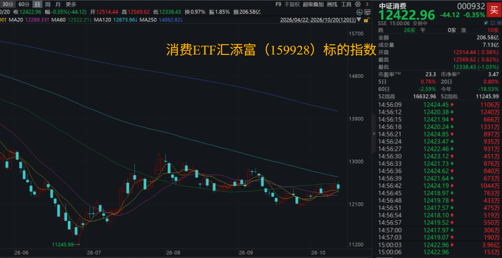Click the WP monitor icon
This screenshot has width=502, height=258.
pos(367,12)
